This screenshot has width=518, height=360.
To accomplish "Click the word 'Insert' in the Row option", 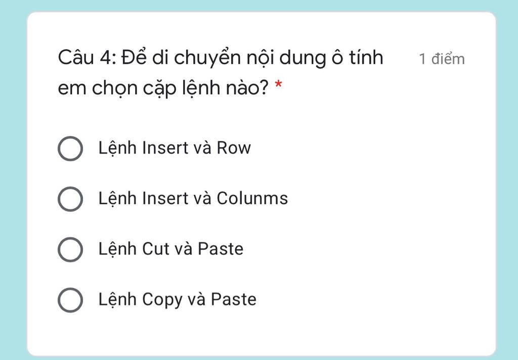I will pos(165,148).
